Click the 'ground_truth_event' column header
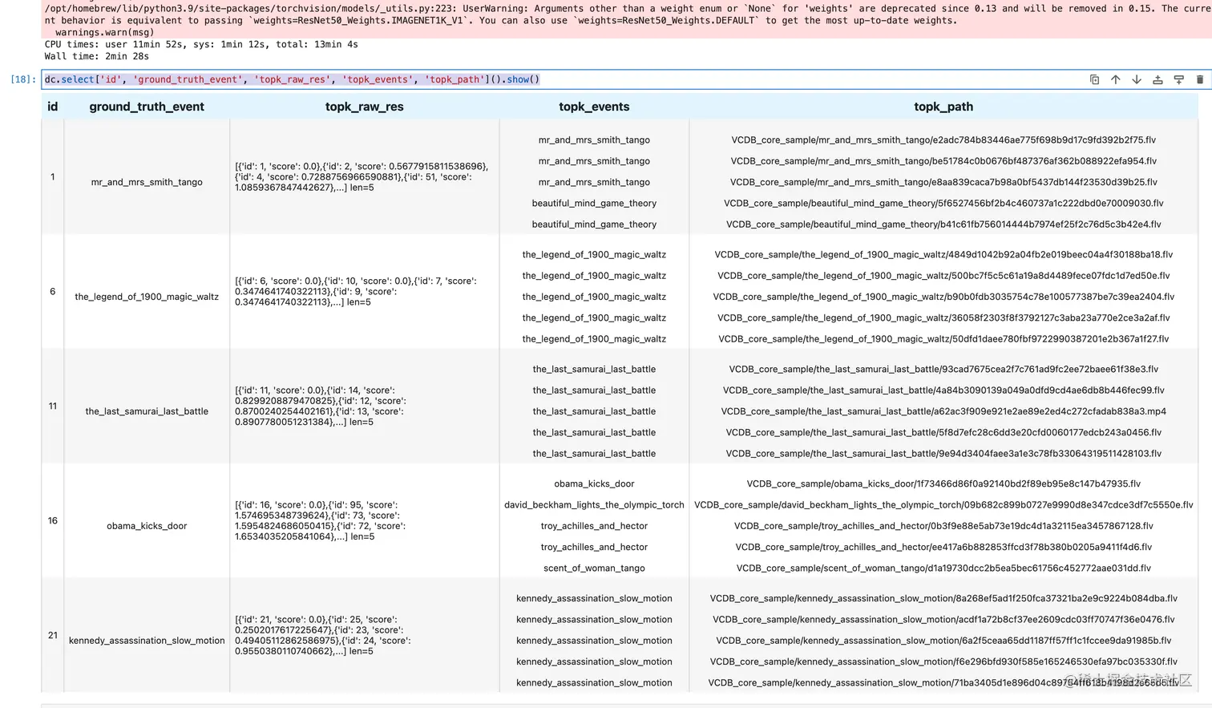Image resolution: width=1212 pixels, height=708 pixels. click(x=147, y=107)
